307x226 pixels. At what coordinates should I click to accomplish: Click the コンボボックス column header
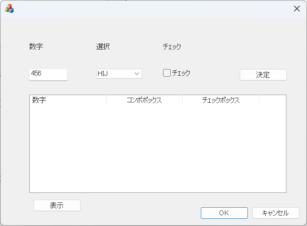[144, 100]
